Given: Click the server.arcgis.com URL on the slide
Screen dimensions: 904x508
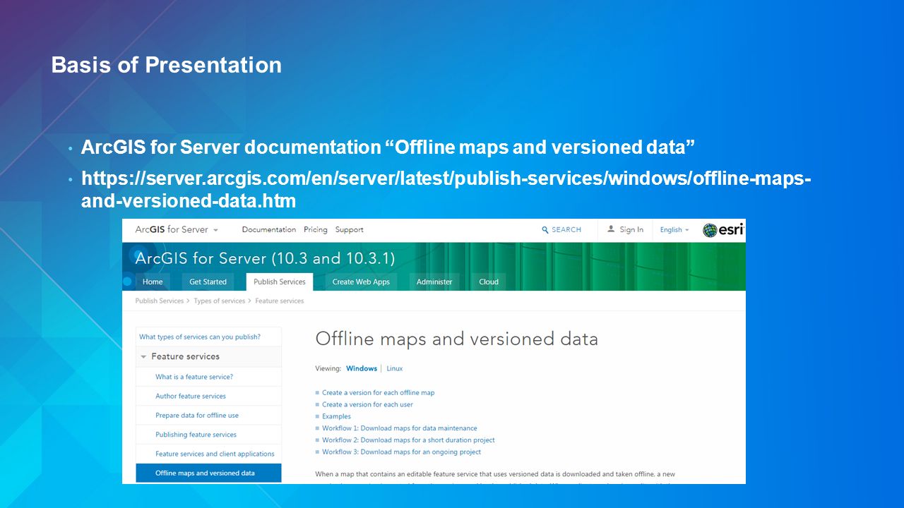Looking at the screenshot, I should [446, 189].
